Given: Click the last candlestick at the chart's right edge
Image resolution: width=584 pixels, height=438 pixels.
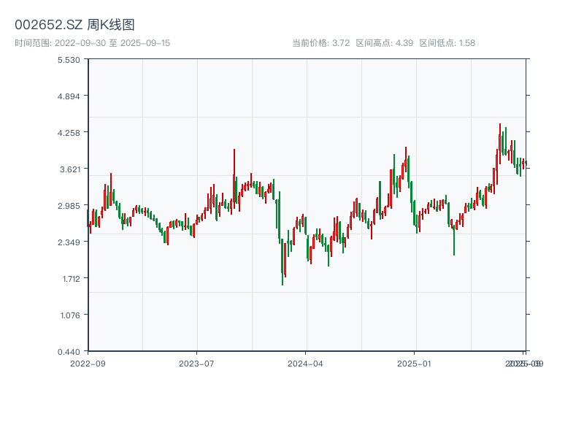Looking at the screenshot, I should (x=526, y=164).
